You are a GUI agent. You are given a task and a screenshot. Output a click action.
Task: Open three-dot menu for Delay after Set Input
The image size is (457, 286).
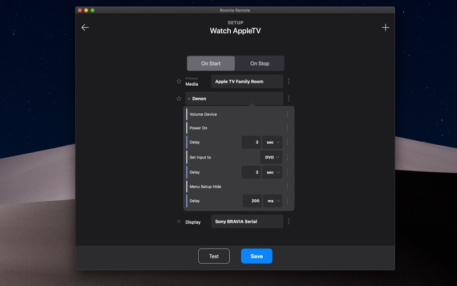pos(287,172)
